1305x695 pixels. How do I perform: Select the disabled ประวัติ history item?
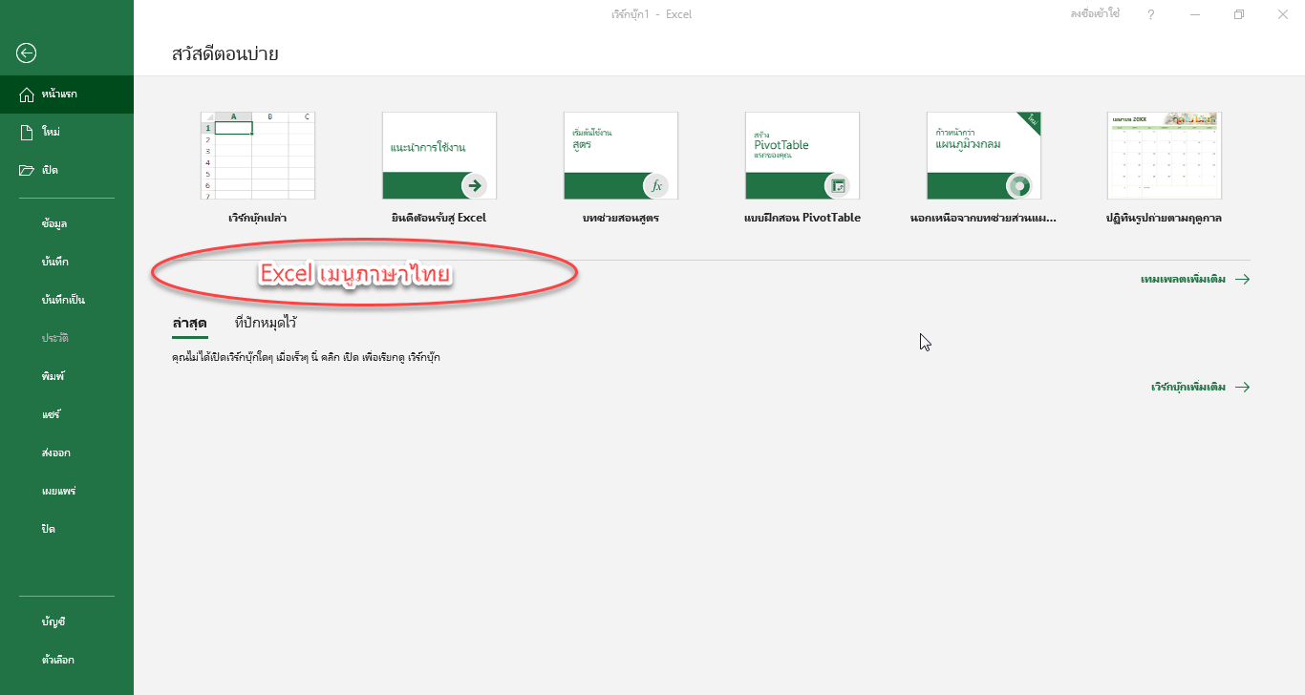coord(54,338)
